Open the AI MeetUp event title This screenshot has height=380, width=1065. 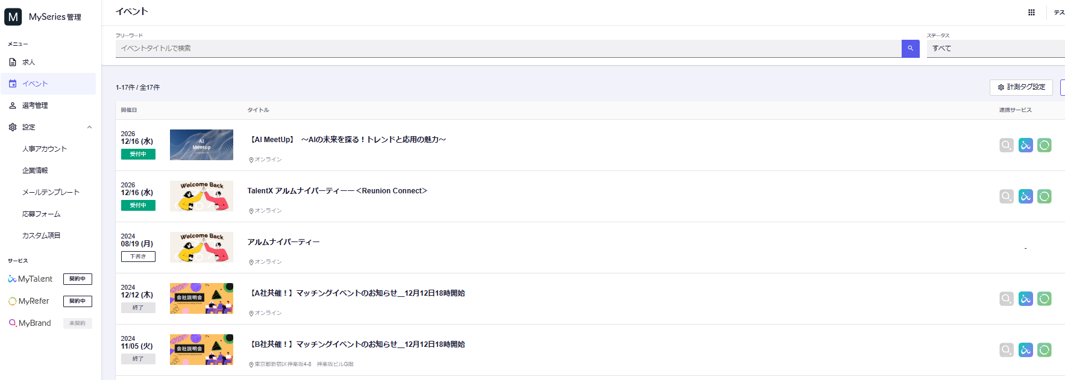(x=348, y=140)
